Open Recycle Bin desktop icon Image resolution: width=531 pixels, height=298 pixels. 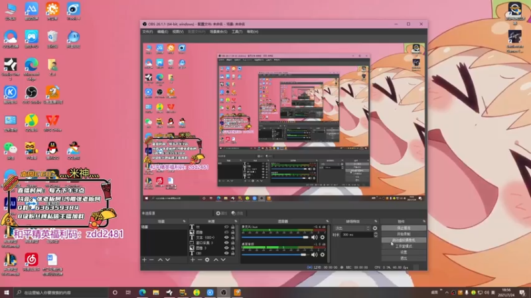point(52,39)
